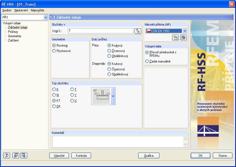Close the RF-HSS window
236x167 pixels.
(232, 4)
